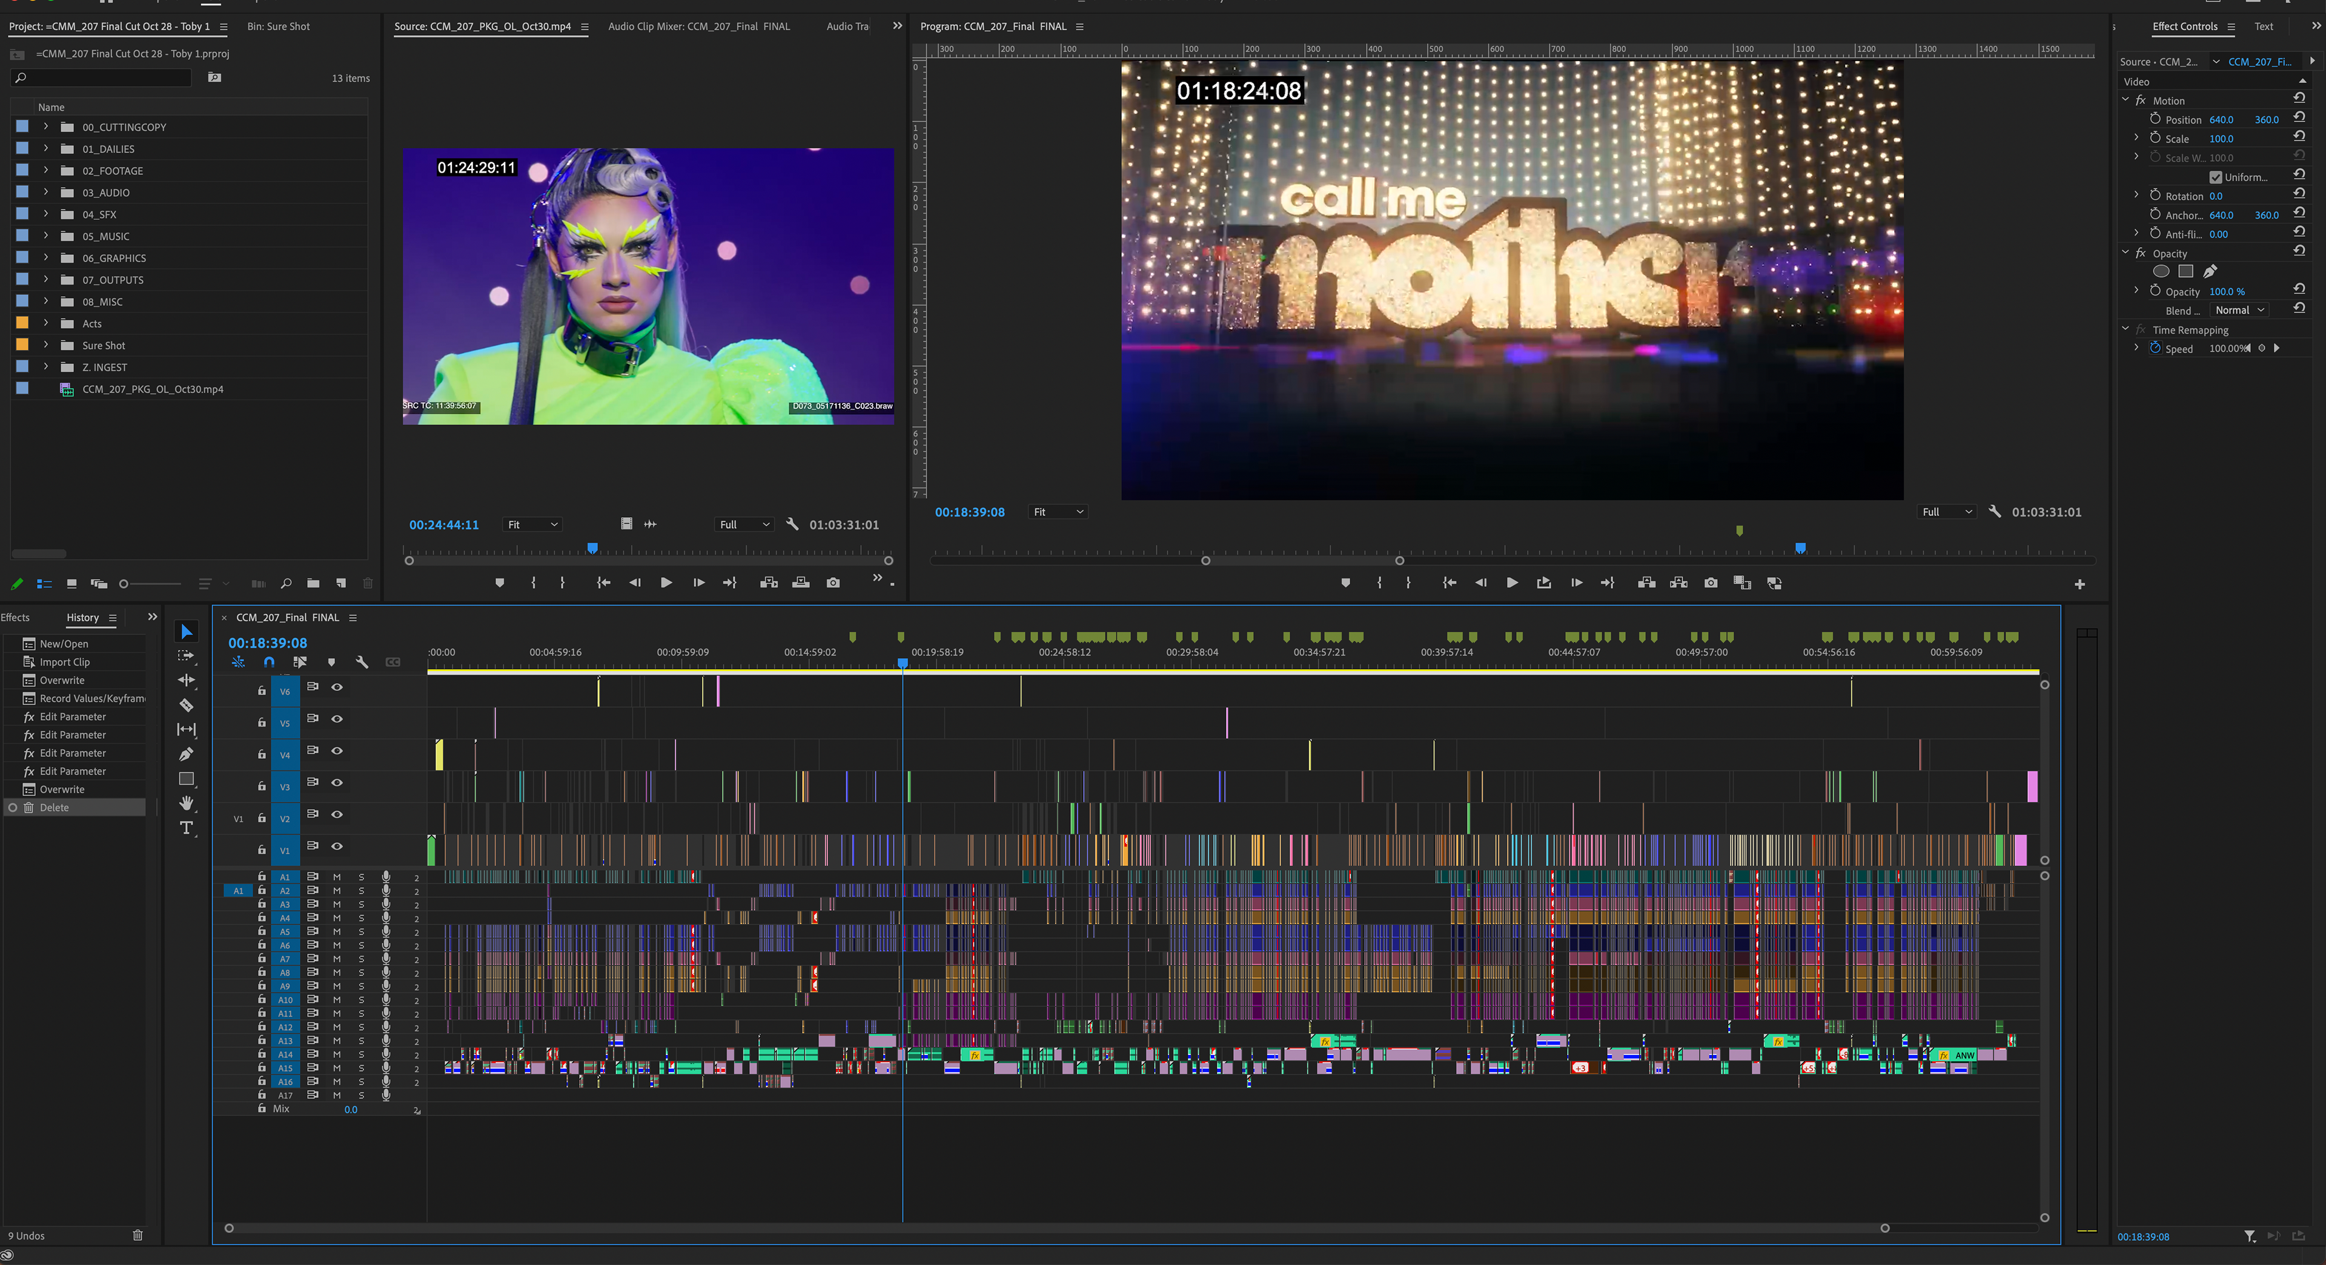Screen dimensions: 2326x1265
Task: Click the Project panel thumbnail zoom slider
Action: click(151, 584)
